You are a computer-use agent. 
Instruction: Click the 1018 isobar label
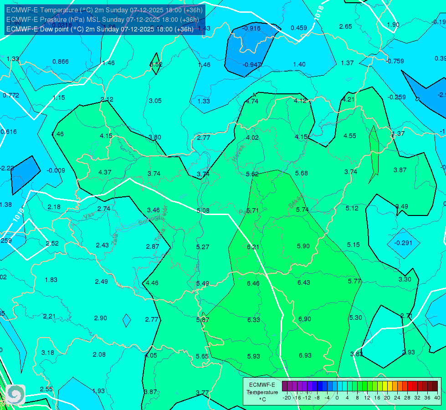tap(319, 12)
